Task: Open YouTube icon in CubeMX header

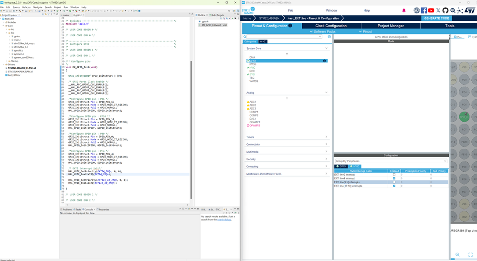Action: (x=431, y=10)
